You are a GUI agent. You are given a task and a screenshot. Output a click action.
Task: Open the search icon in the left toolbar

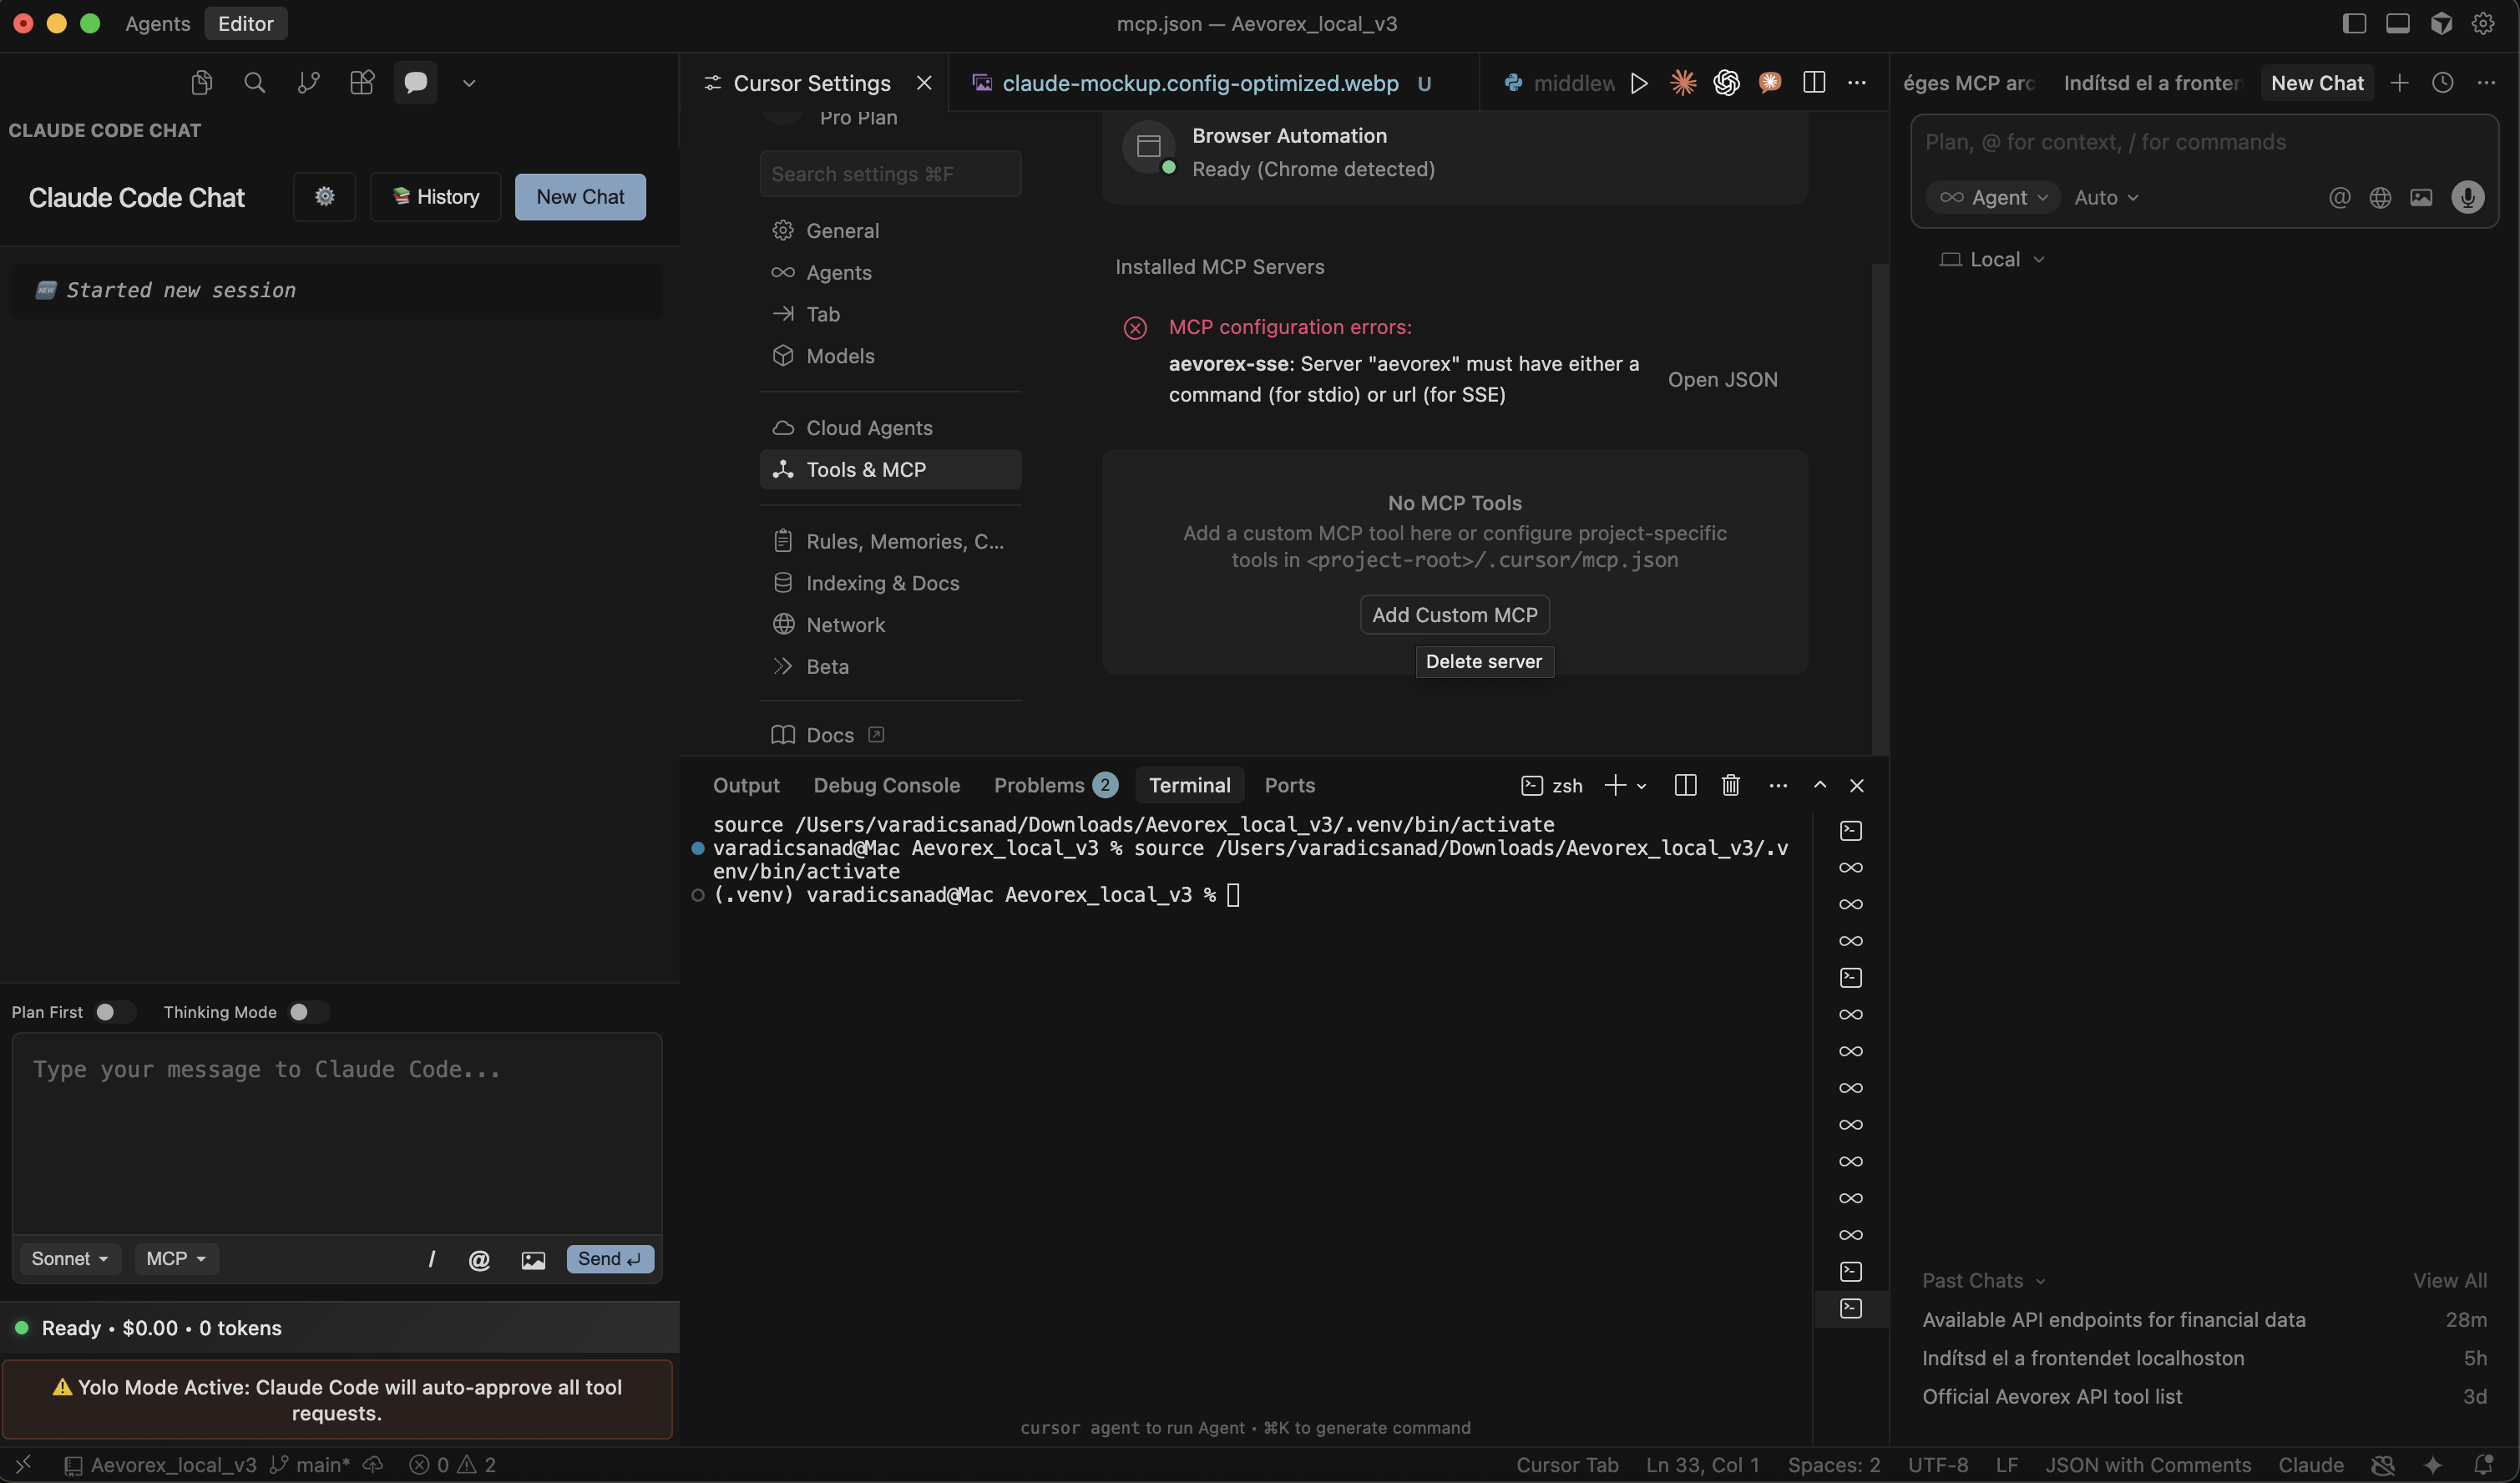click(x=254, y=82)
